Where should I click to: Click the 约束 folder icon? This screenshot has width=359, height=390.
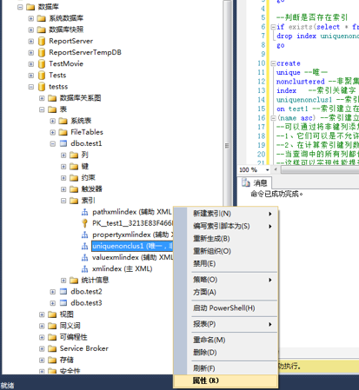click(x=74, y=178)
